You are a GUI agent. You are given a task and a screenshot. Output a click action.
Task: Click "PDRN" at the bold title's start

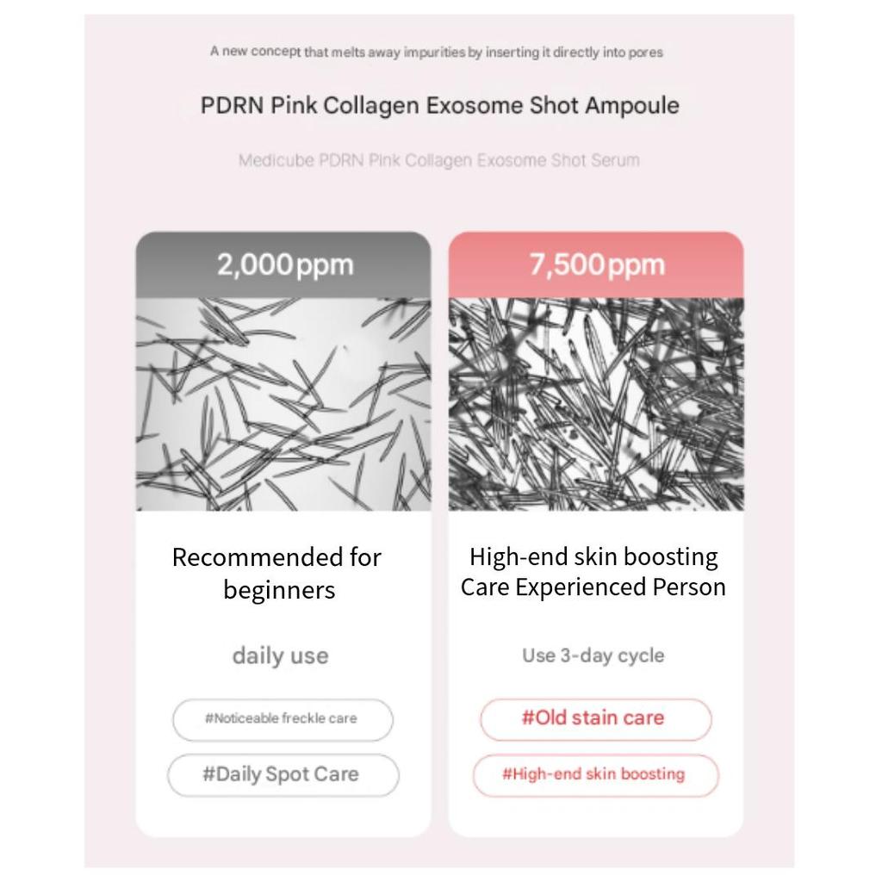[233, 106]
